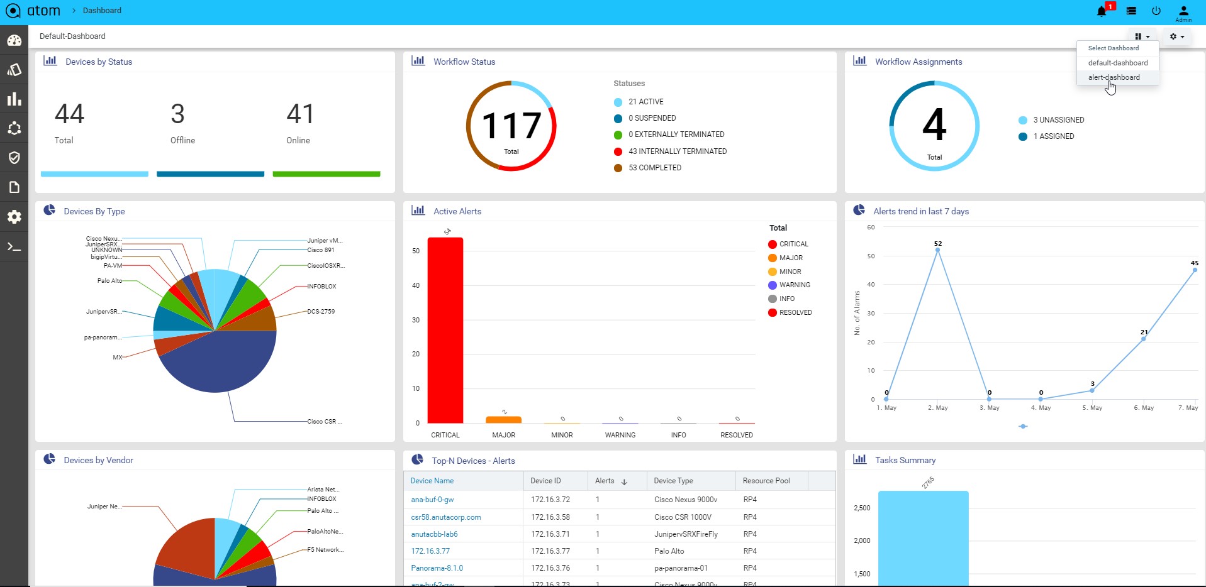Click the 0 EXTERNALLY TERMINATED legend entry
Viewport: 1206px width, 587px height.
coord(669,134)
